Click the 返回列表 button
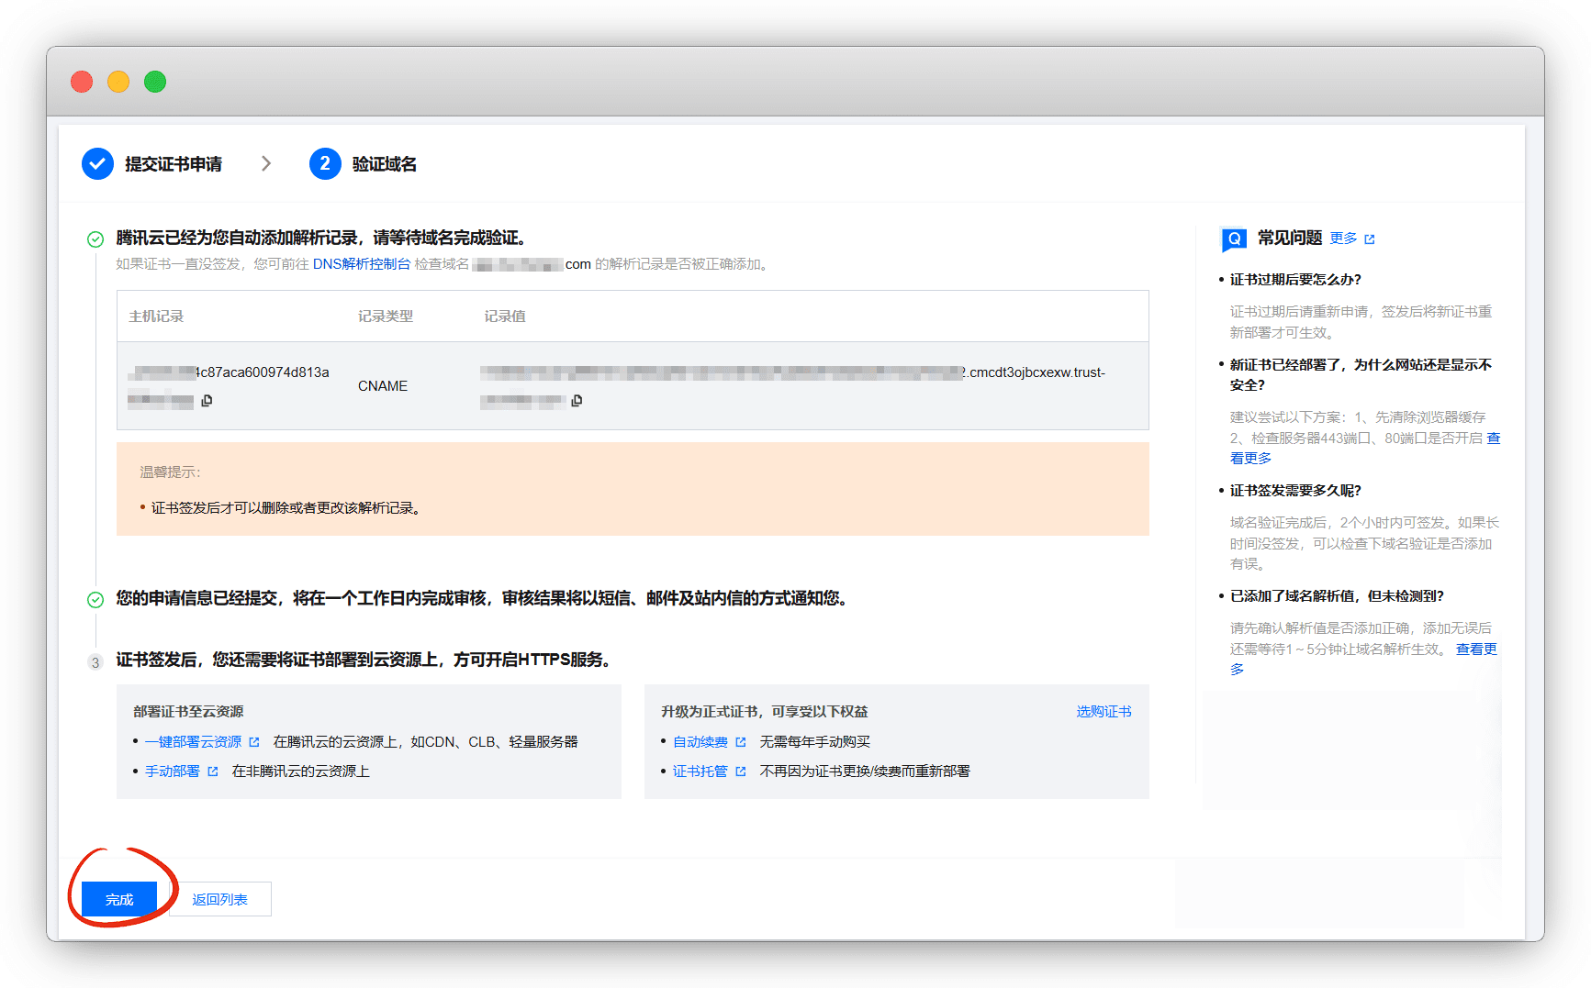1591x988 pixels. point(220,899)
